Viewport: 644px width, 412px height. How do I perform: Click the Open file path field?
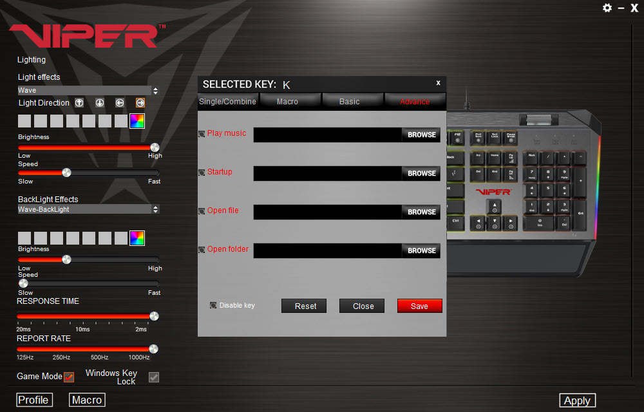pos(328,212)
